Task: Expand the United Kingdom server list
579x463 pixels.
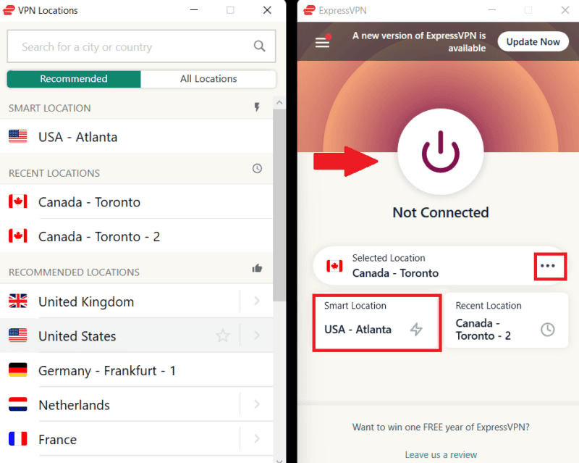Action: pyautogui.click(x=257, y=301)
